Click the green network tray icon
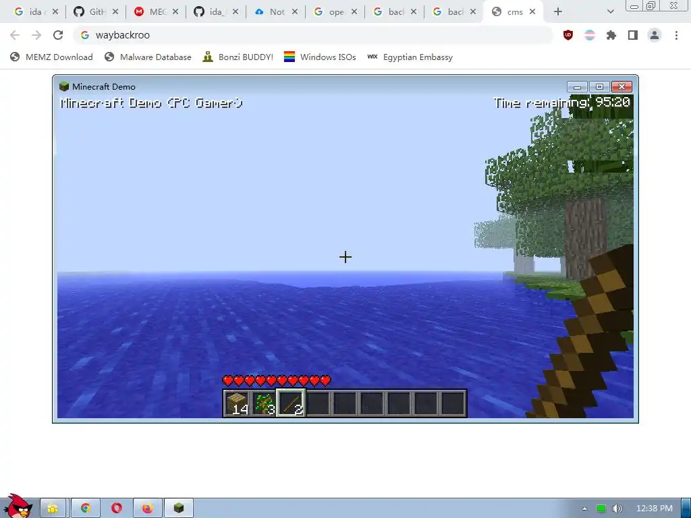691x518 pixels. point(601,509)
